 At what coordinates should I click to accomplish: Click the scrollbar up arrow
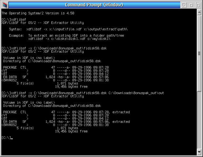pos(199,12)
